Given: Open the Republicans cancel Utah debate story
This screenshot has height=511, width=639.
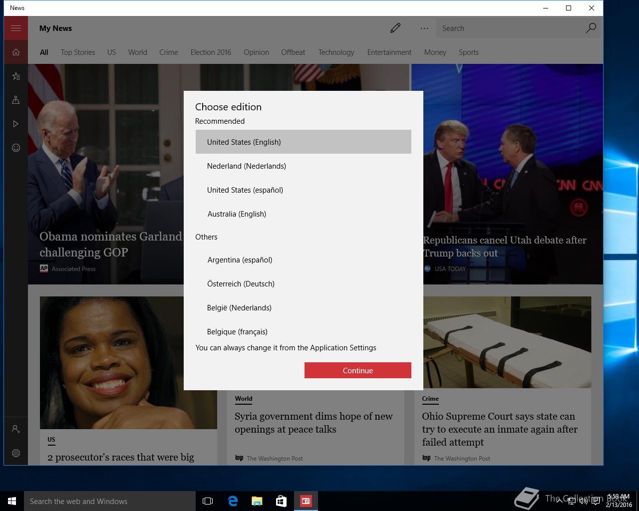Looking at the screenshot, I should 505,247.
